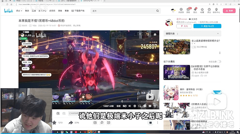Open player settings gear icon
This screenshot has height=134, width=240.
(x=135, y=106)
